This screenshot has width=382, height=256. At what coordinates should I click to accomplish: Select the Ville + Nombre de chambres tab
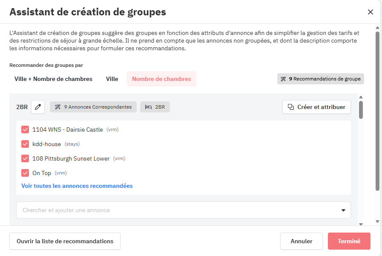[53, 79]
